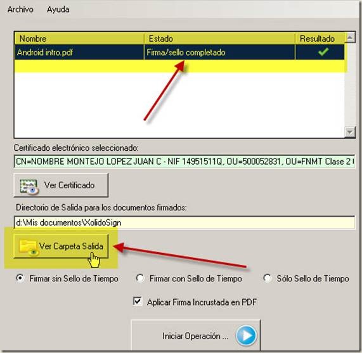Image resolution: width=362 pixels, height=353 pixels.
Task: Click the file list vertical scrollbar track
Action: coord(350,85)
